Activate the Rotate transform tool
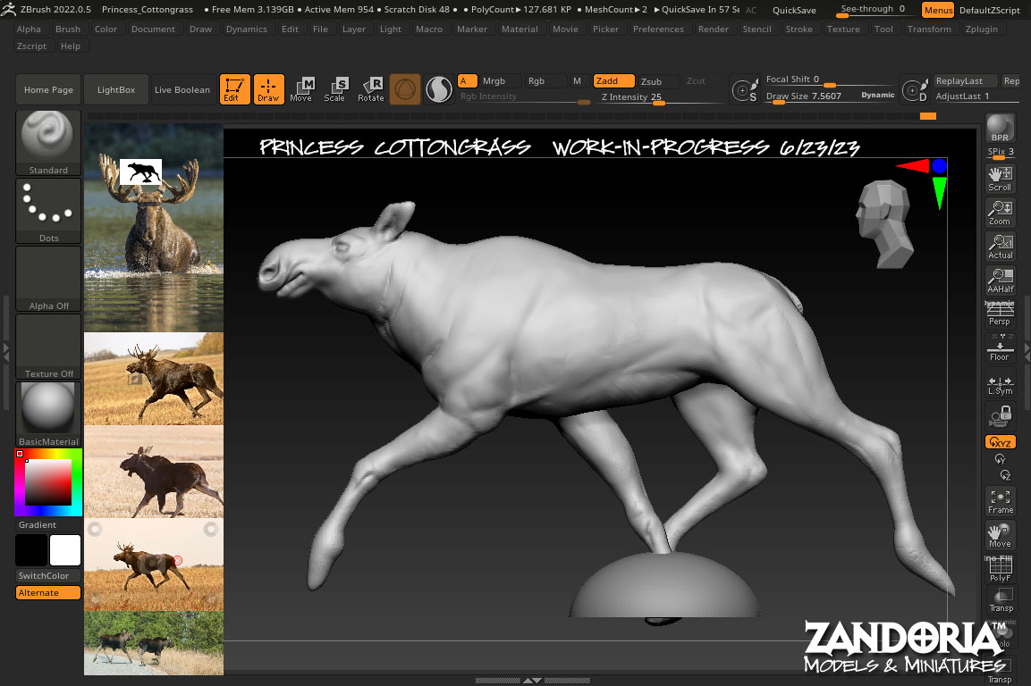 point(371,89)
